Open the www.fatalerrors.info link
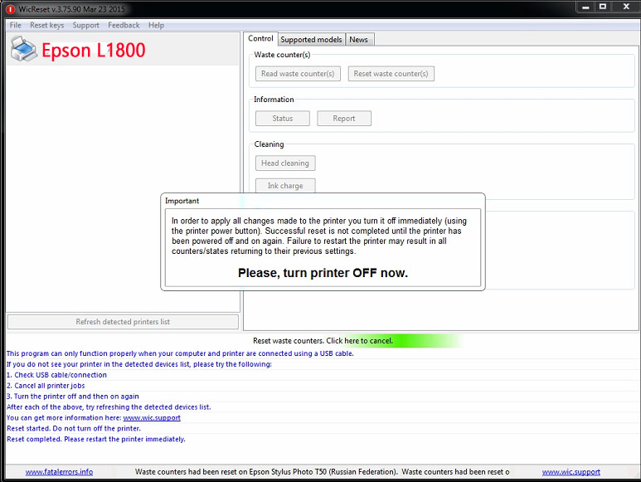The width and height of the screenshot is (641, 482). click(59, 472)
